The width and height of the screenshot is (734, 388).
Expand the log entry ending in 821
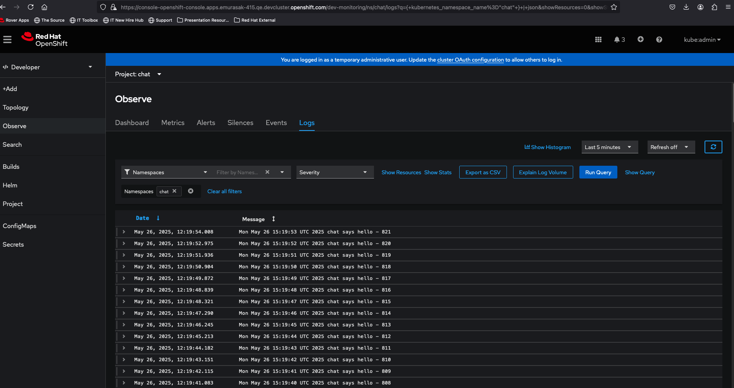tap(124, 232)
